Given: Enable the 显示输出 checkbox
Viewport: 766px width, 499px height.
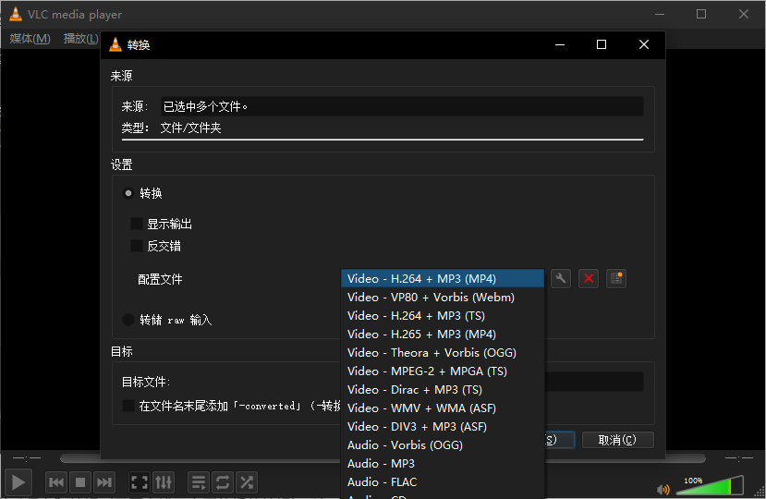Looking at the screenshot, I should [137, 224].
